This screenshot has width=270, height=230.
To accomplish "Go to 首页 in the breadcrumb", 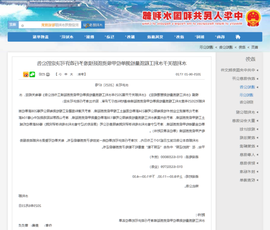I will point(255,47).
